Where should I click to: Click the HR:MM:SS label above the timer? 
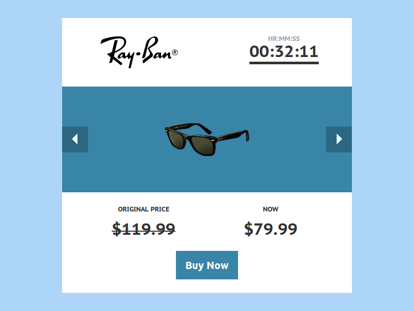[284, 38]
